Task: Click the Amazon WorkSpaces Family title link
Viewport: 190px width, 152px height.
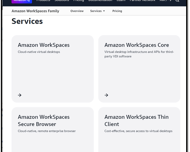Action: pyautogui.click(x=35, y=11)
